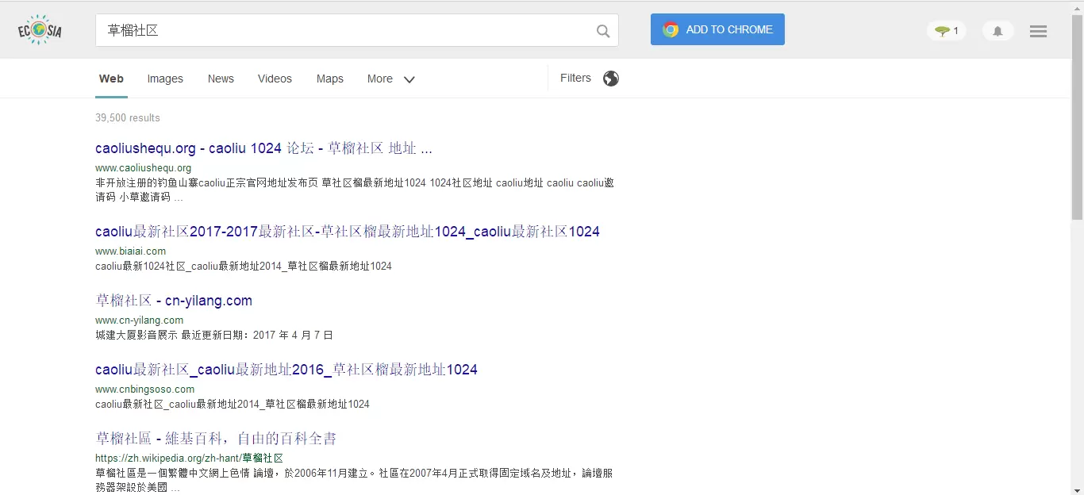The height and width of the screenshot is (495, 1084).
Task: Open the notification bell
Action: 998,31
